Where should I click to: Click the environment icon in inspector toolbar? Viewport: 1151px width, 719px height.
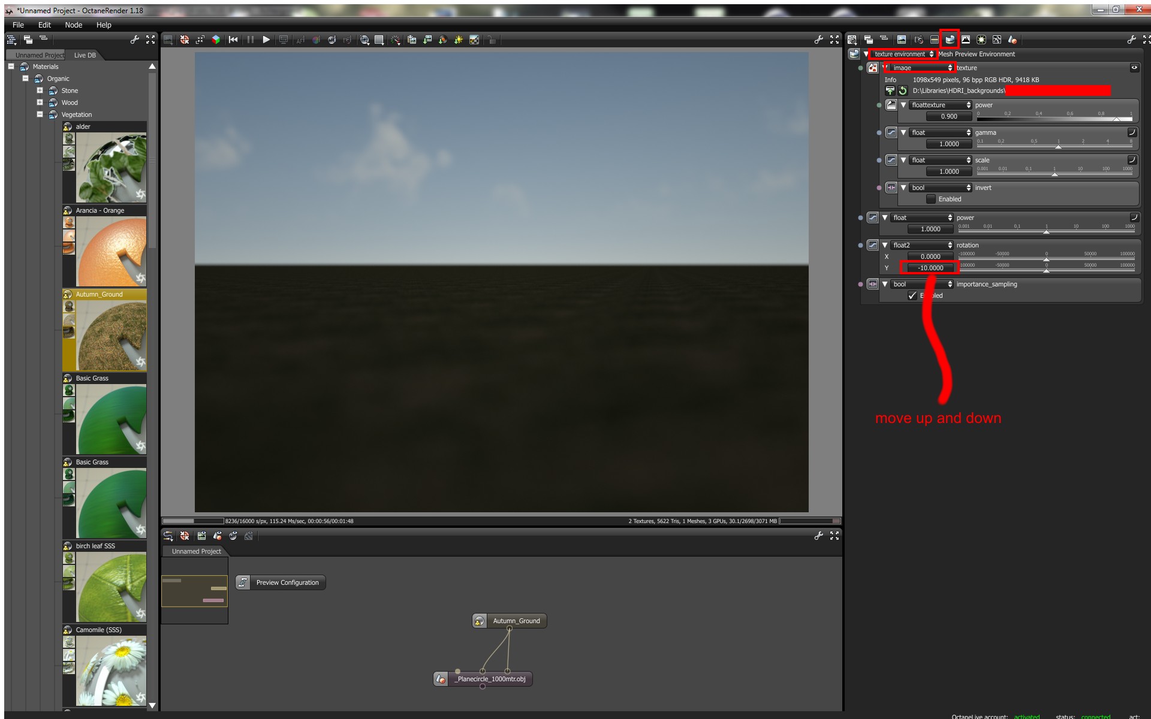click(x=950, y=40)
